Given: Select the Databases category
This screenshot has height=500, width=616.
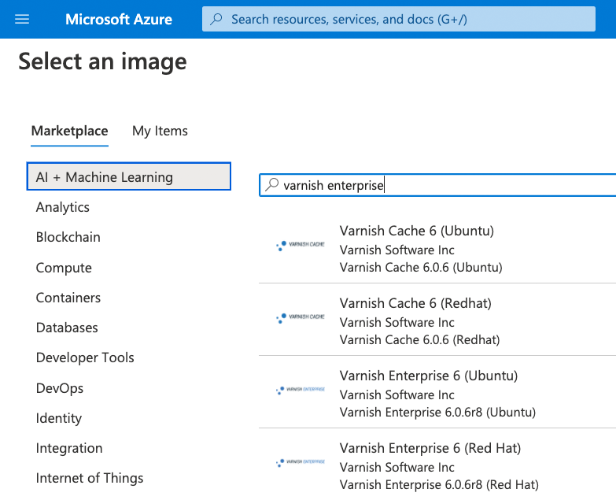Looking at the screenshot, I should (67, 328).
